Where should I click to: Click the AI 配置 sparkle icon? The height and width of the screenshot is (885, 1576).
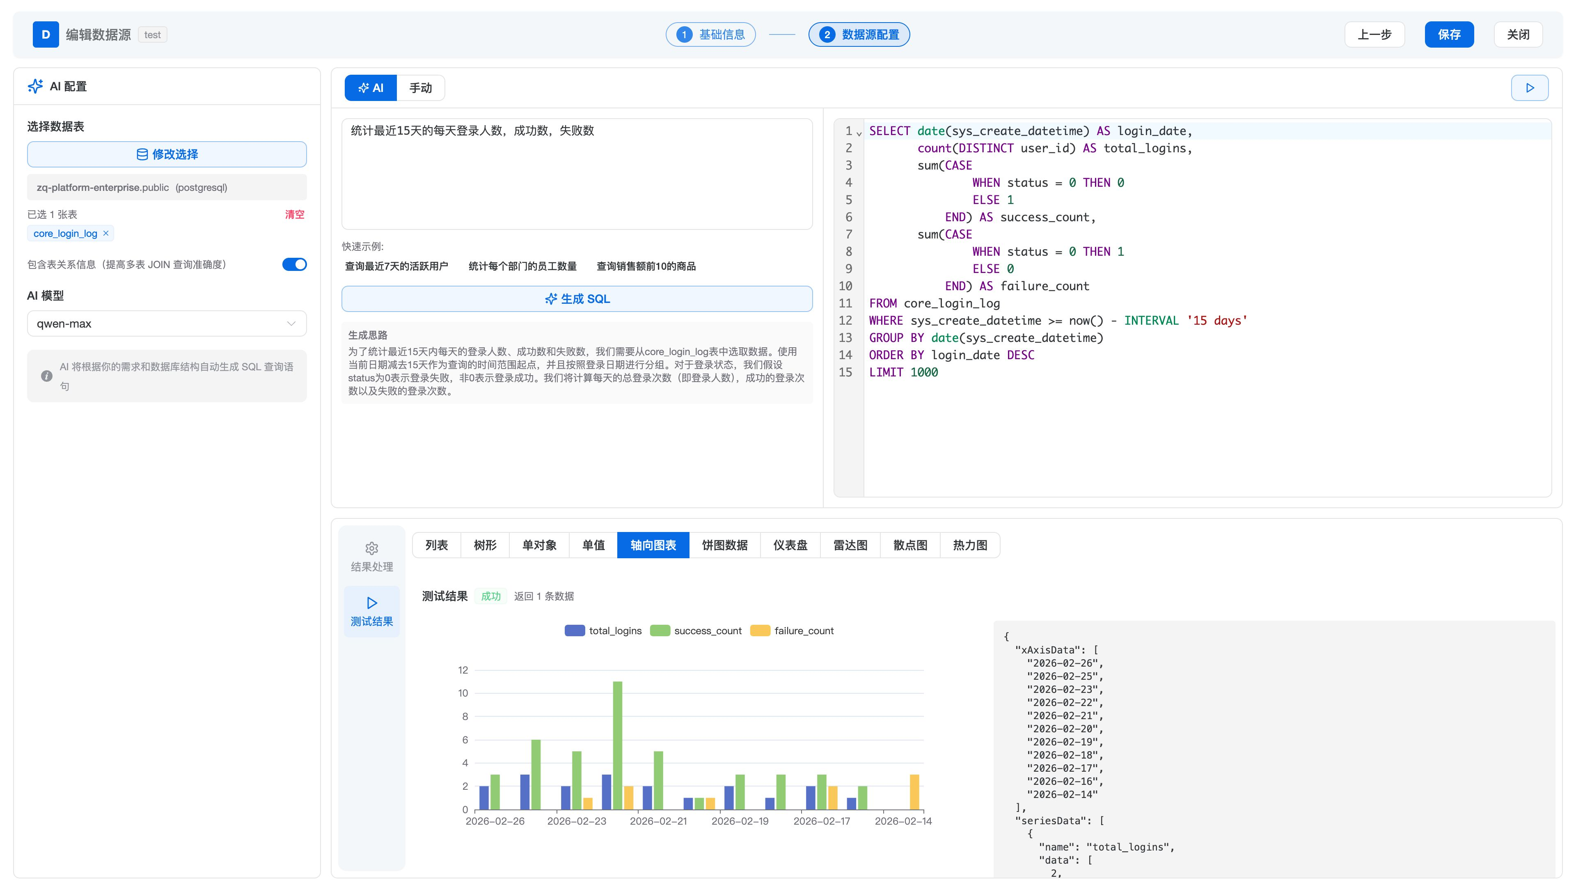tap(35, 86)
